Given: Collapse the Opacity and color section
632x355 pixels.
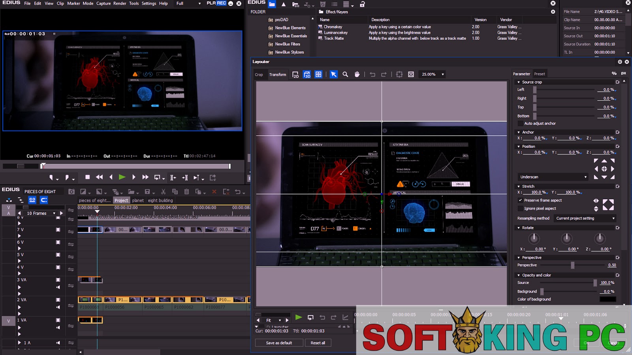Looking at the screenshot, I should point(519,275).
